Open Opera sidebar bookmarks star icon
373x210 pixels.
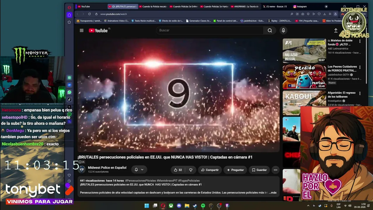[69, 22]
